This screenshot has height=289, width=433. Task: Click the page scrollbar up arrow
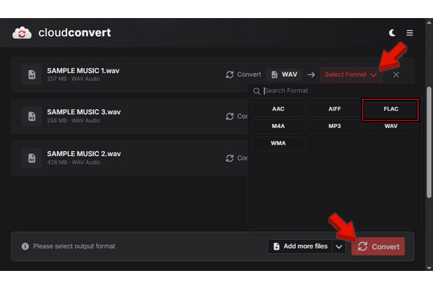[x=429, y=22]
